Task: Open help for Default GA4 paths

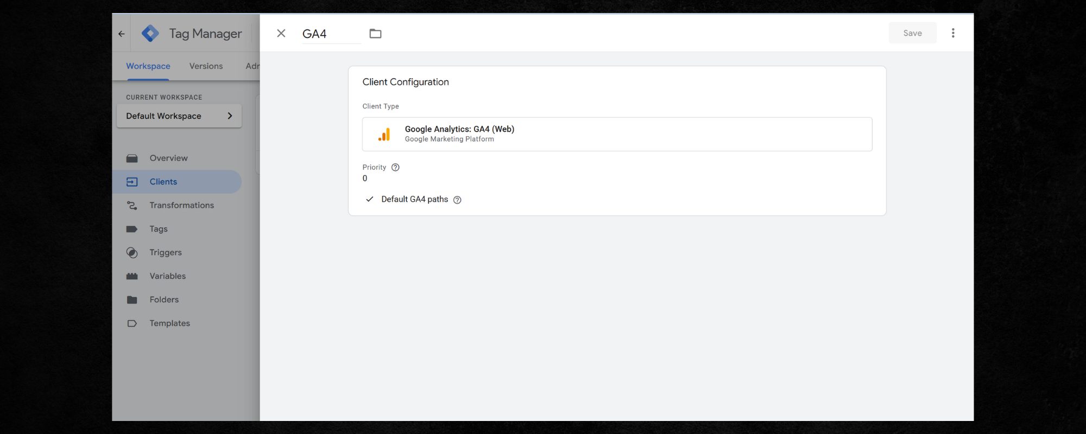Action: 457,200
